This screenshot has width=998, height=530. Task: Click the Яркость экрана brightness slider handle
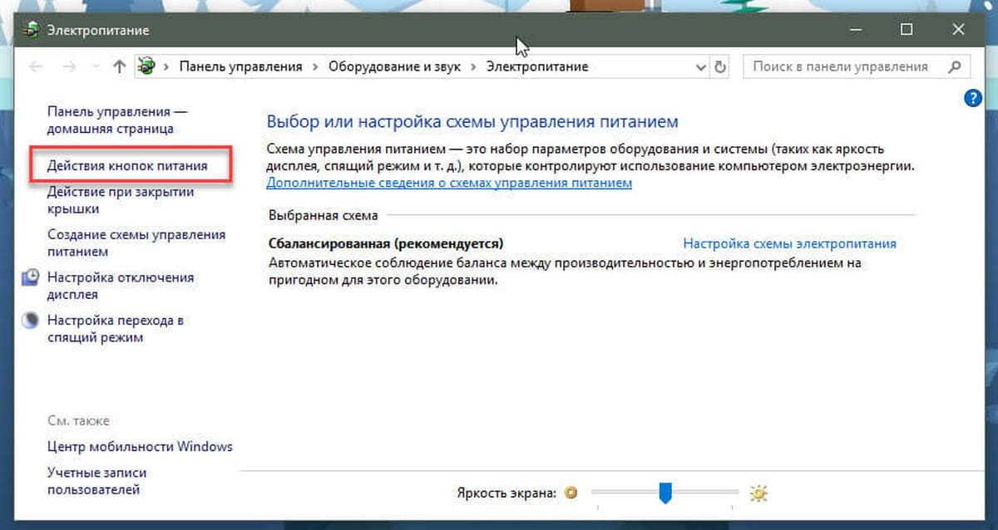pyautogui.click(x=665, y=493)
